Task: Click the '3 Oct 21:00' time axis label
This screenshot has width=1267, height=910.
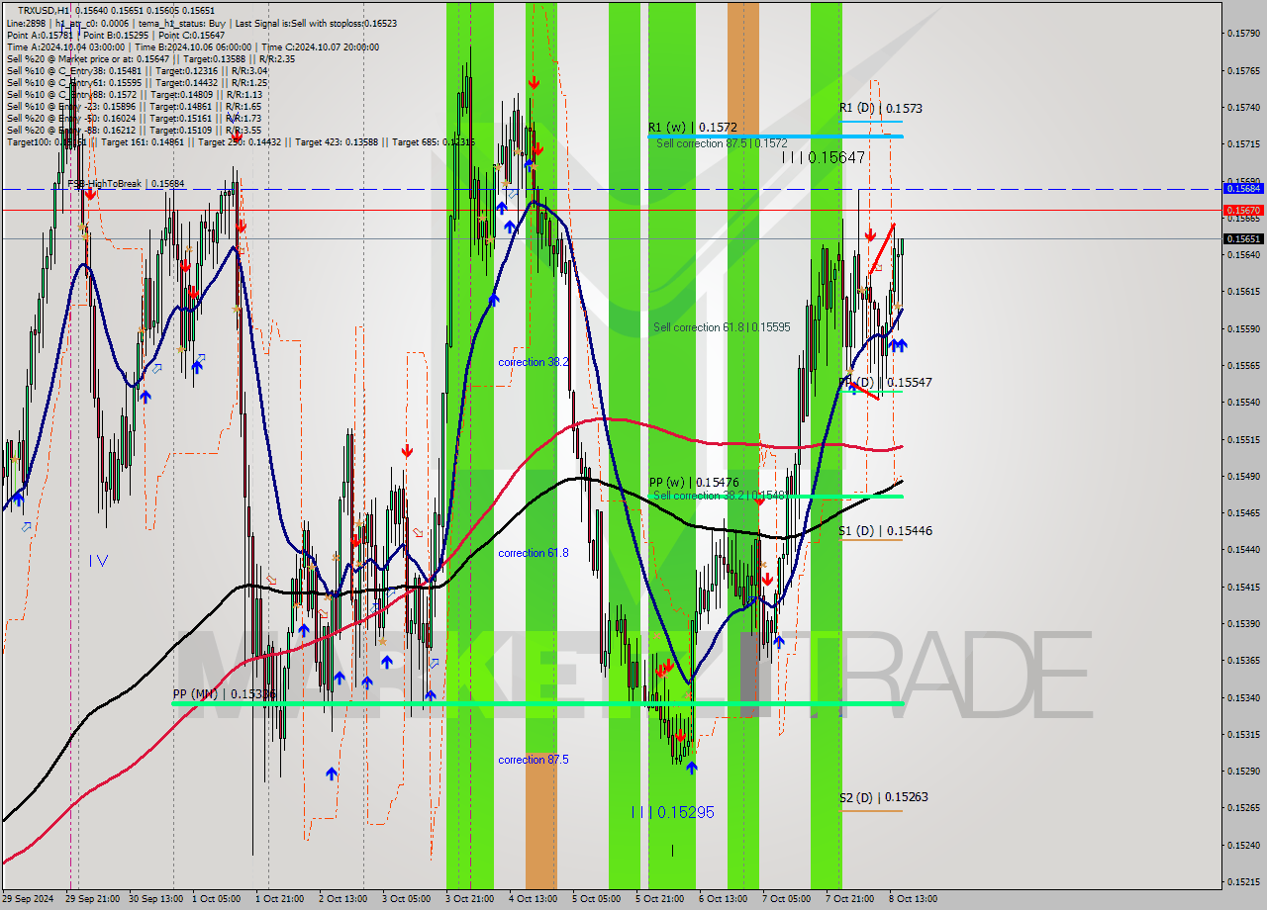Action: pyautogui.click(x=470, y=899)
